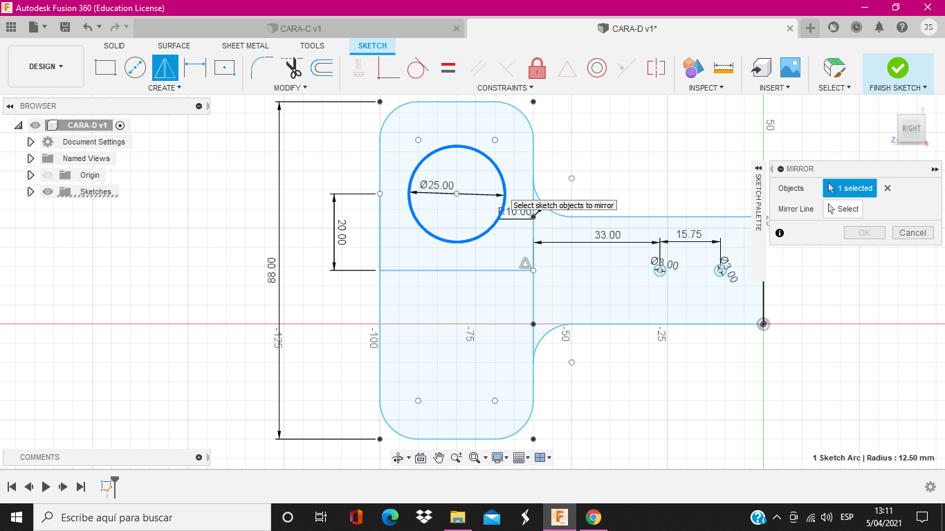This screenshot has width=945, height=531.
Task: Apply the Symmetry constraint
Action: 656,68
